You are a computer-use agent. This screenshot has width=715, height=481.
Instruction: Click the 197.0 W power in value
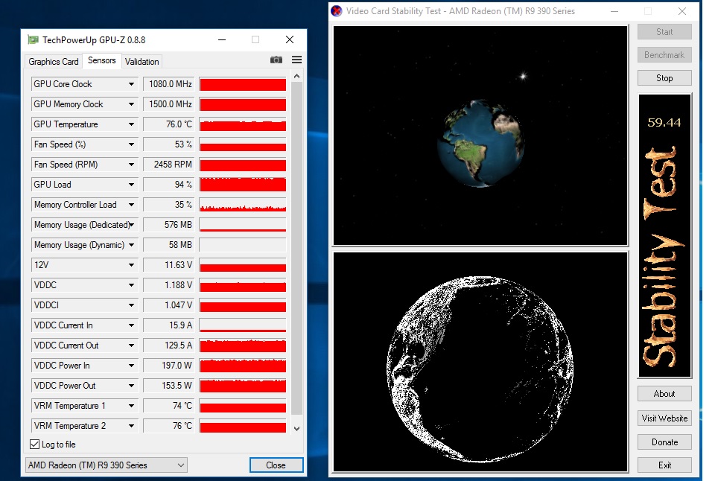(x=169, y=365)
